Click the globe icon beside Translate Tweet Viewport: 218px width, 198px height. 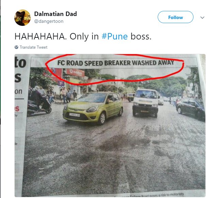[16, 47]
